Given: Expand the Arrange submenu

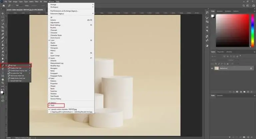Looking at the screenshot, I should pos(71,5).
